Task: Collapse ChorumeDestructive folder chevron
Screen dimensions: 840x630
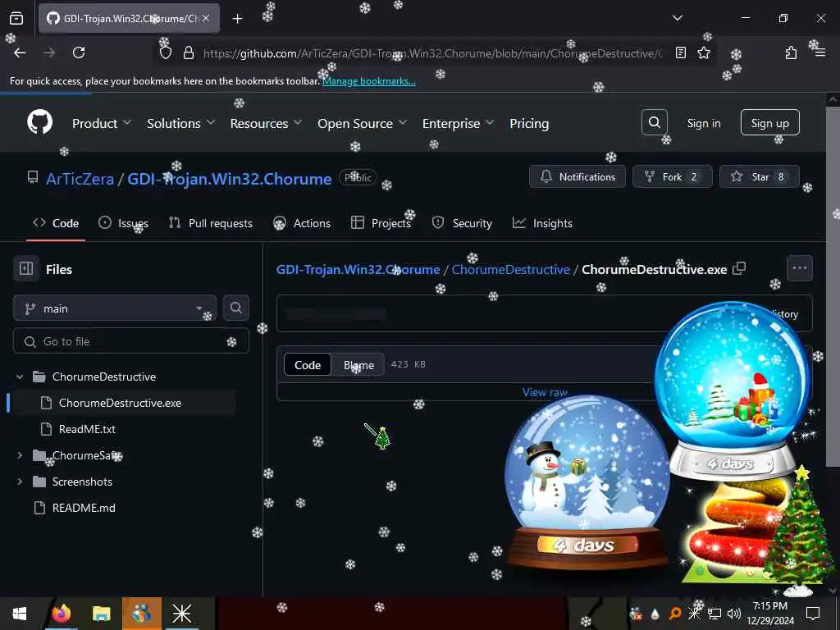Action: click(x=20, y=377)
